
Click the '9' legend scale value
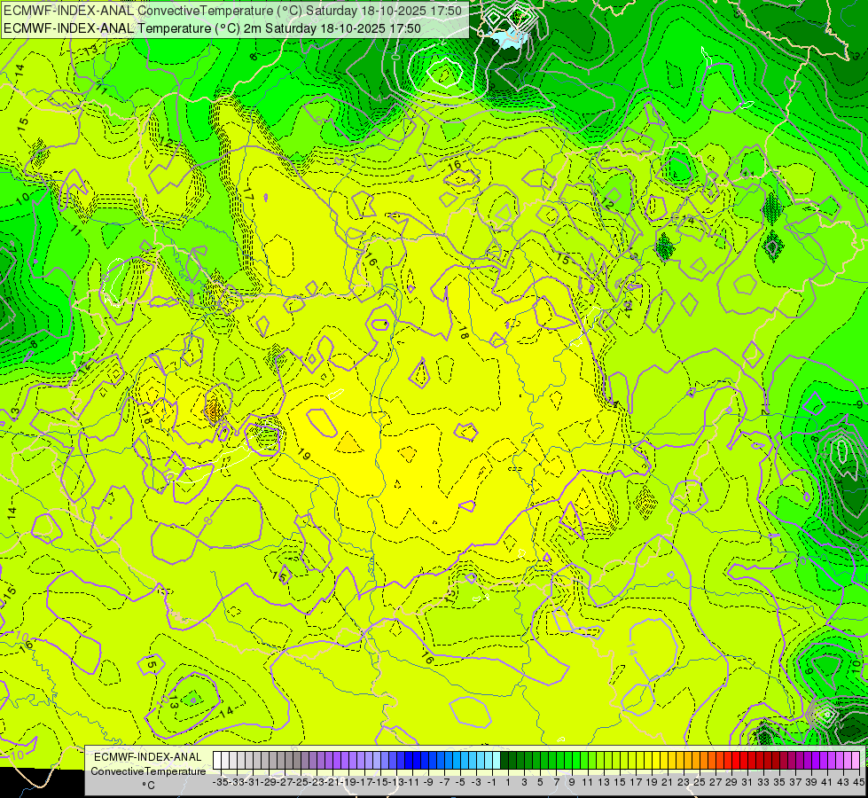pyautogui.click(x=572, y=782)
